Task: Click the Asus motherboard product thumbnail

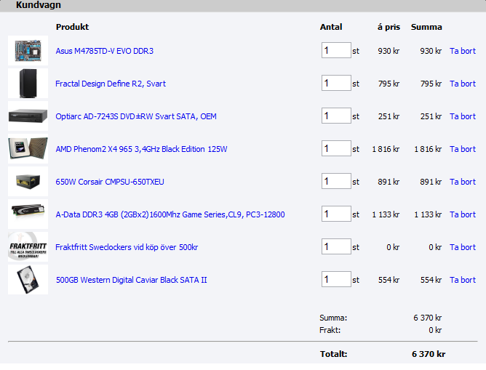Action: pos(28,51)
